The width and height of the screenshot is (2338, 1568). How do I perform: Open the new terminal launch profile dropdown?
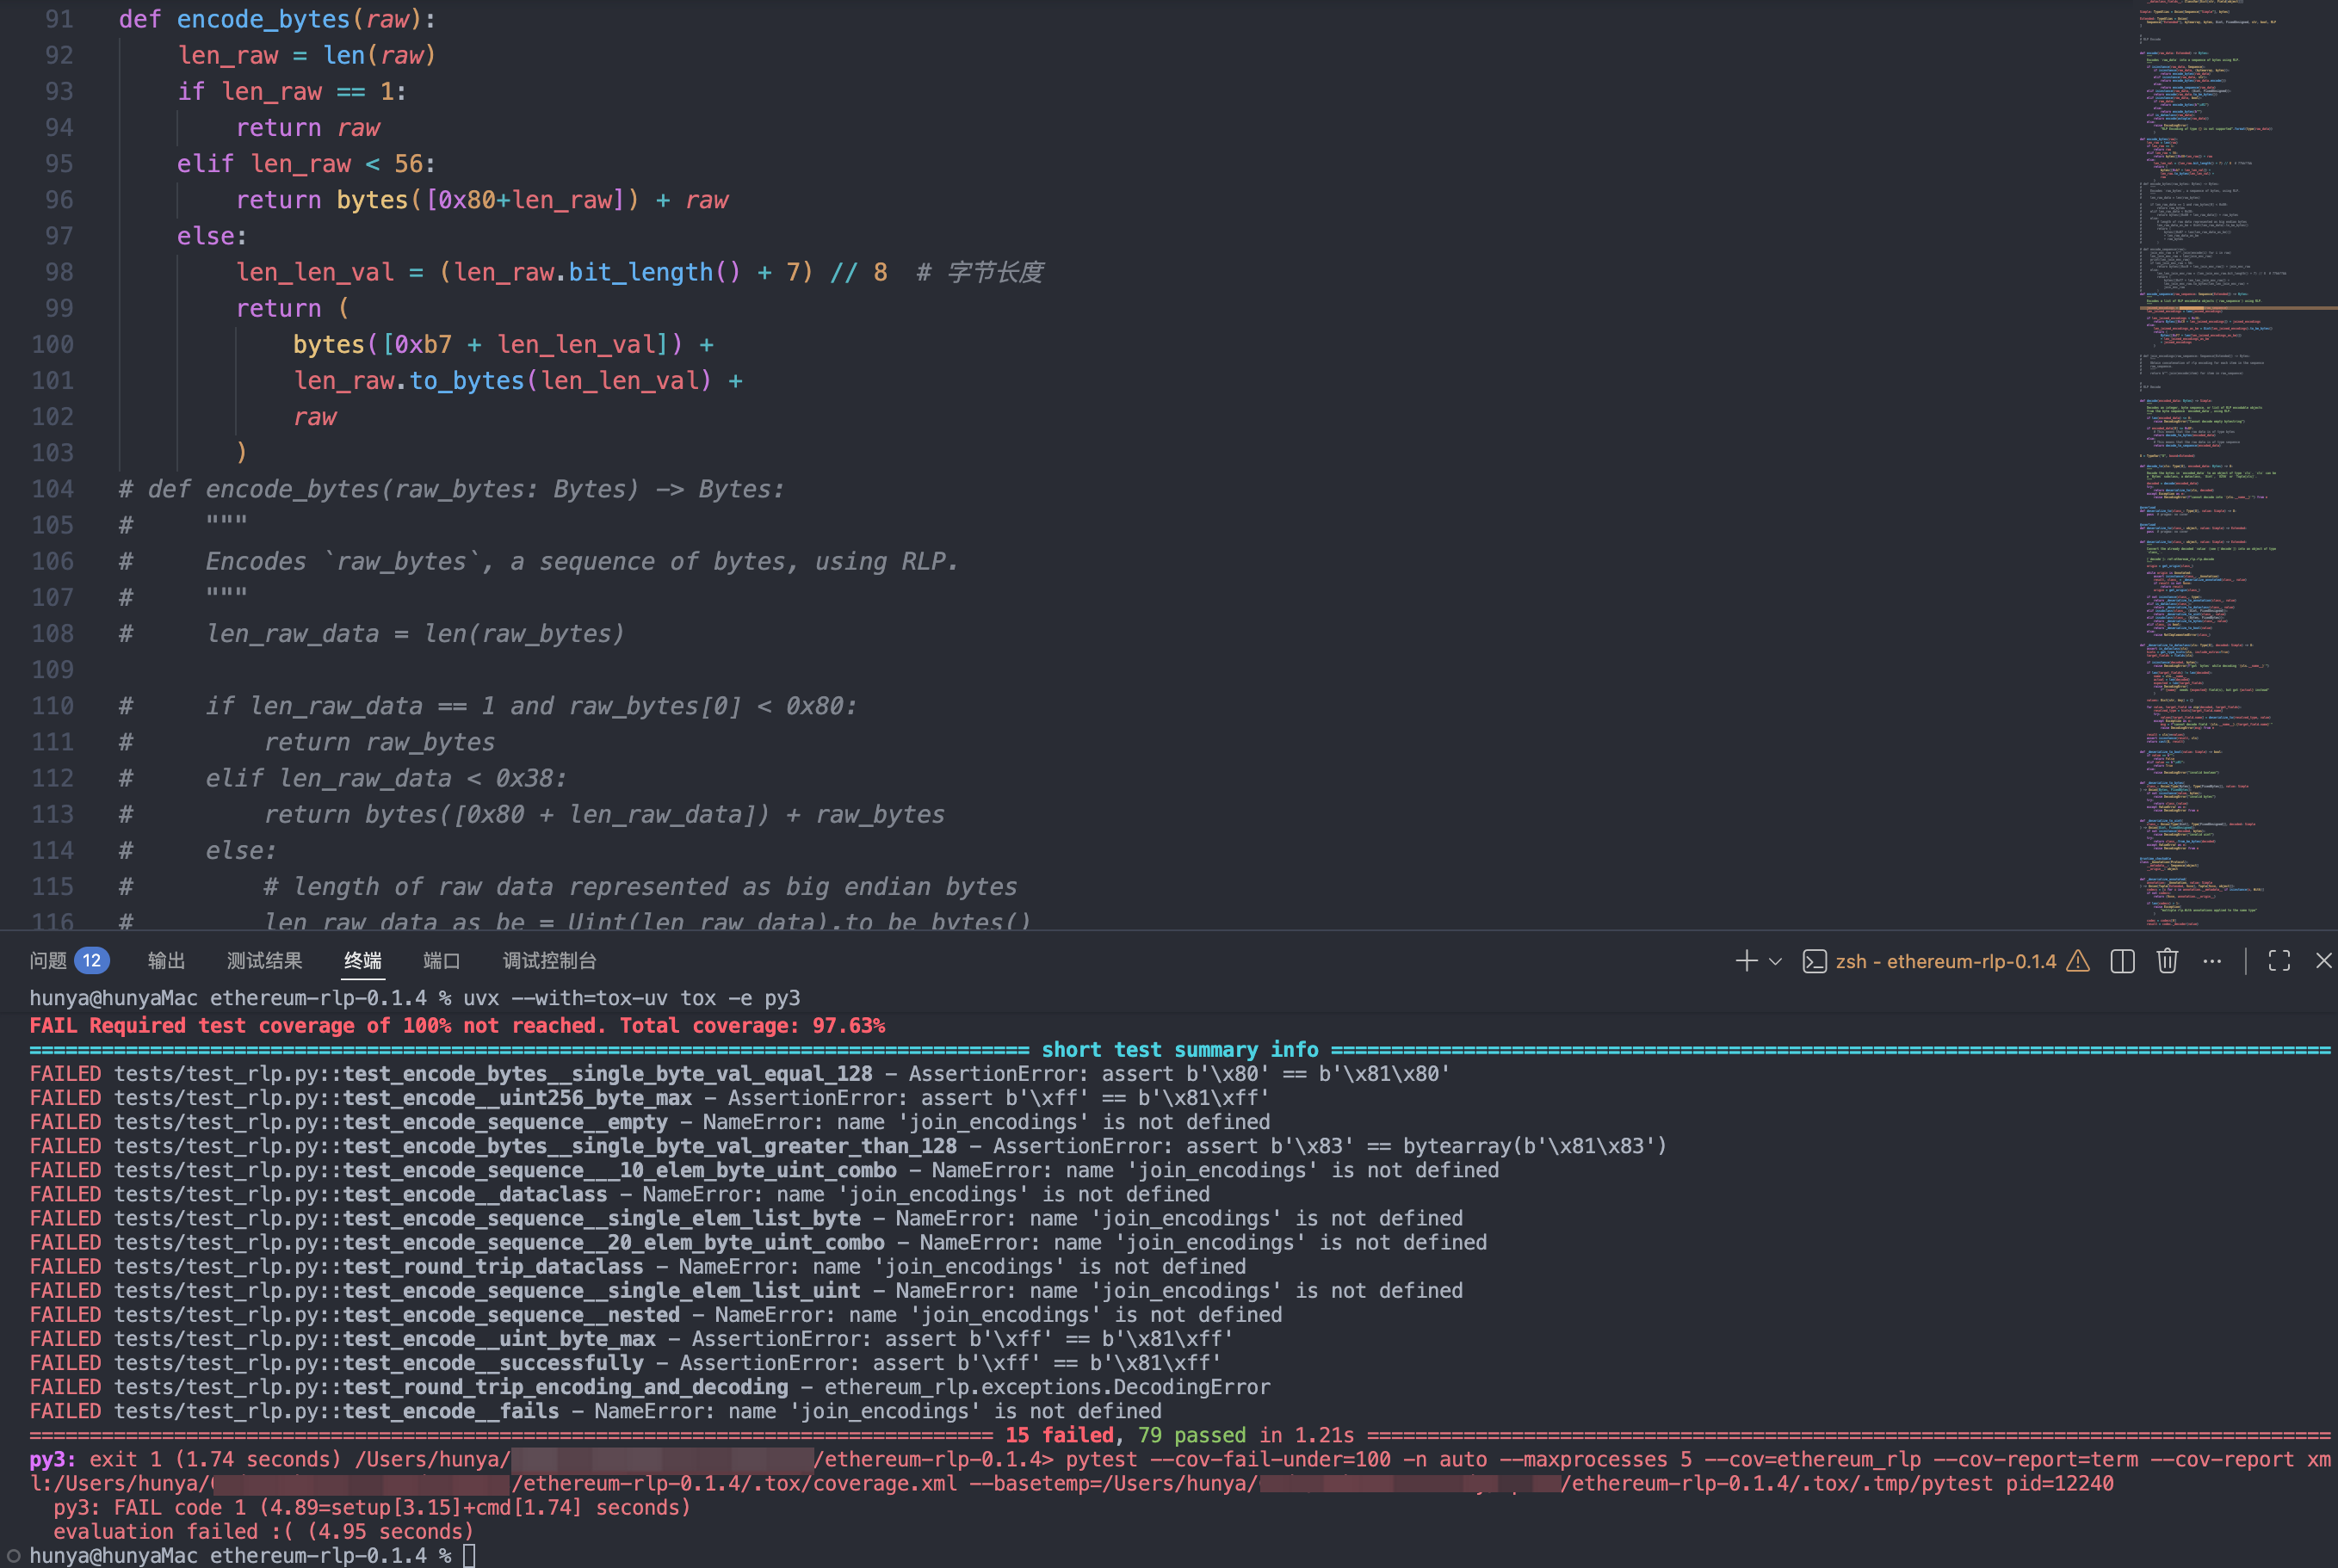coord(1775,961)
